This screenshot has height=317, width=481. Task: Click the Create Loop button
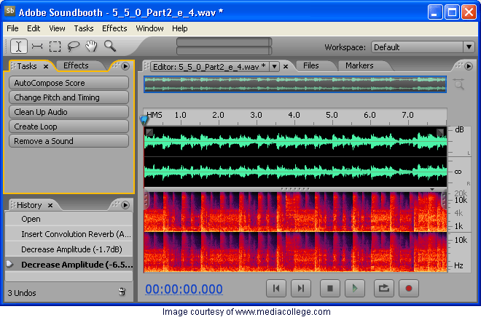(x=69, y=127)
